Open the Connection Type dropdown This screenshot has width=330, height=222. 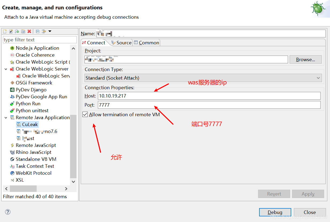[203, 78]
